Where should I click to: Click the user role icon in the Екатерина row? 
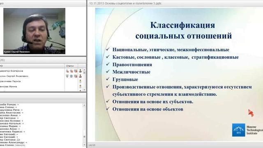81,71
